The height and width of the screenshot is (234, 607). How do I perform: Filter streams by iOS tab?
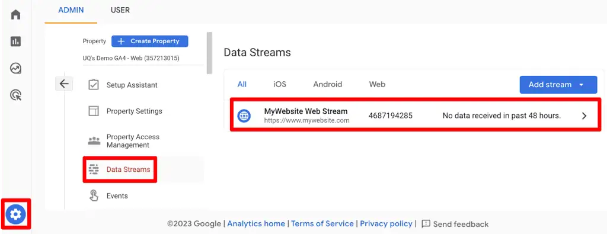[x=280, y=84]
